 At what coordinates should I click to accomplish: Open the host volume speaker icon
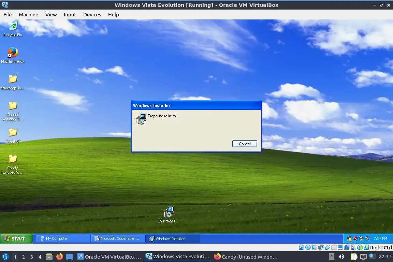[x=341, y=257]
